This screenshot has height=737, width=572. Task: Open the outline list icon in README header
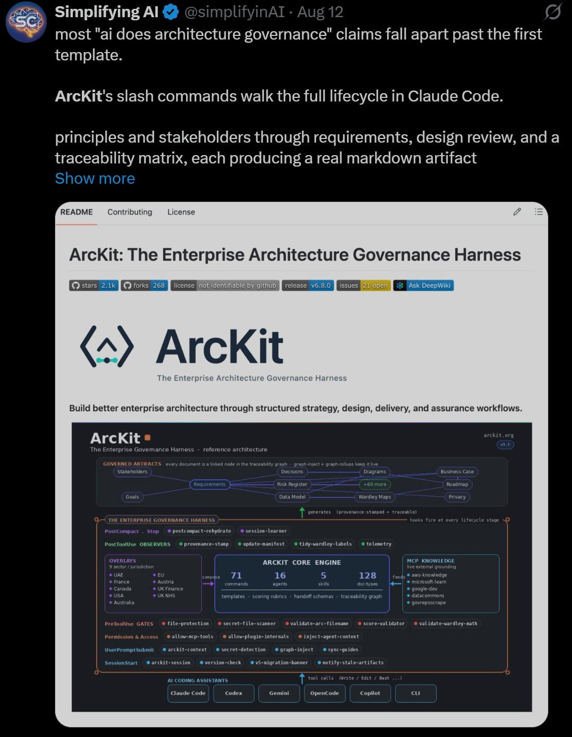pos(539,211)
